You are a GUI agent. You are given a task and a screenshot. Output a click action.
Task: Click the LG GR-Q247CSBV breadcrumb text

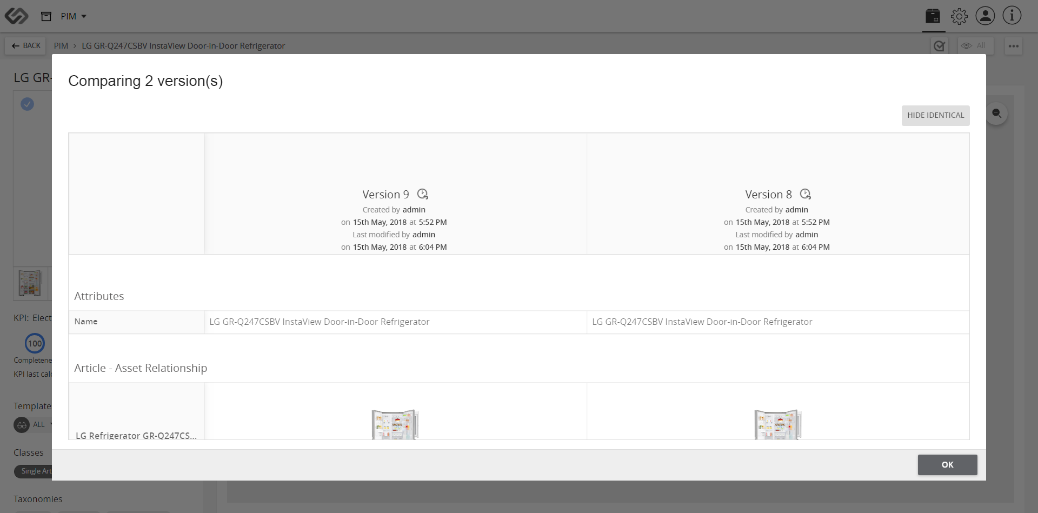[183, 46]
